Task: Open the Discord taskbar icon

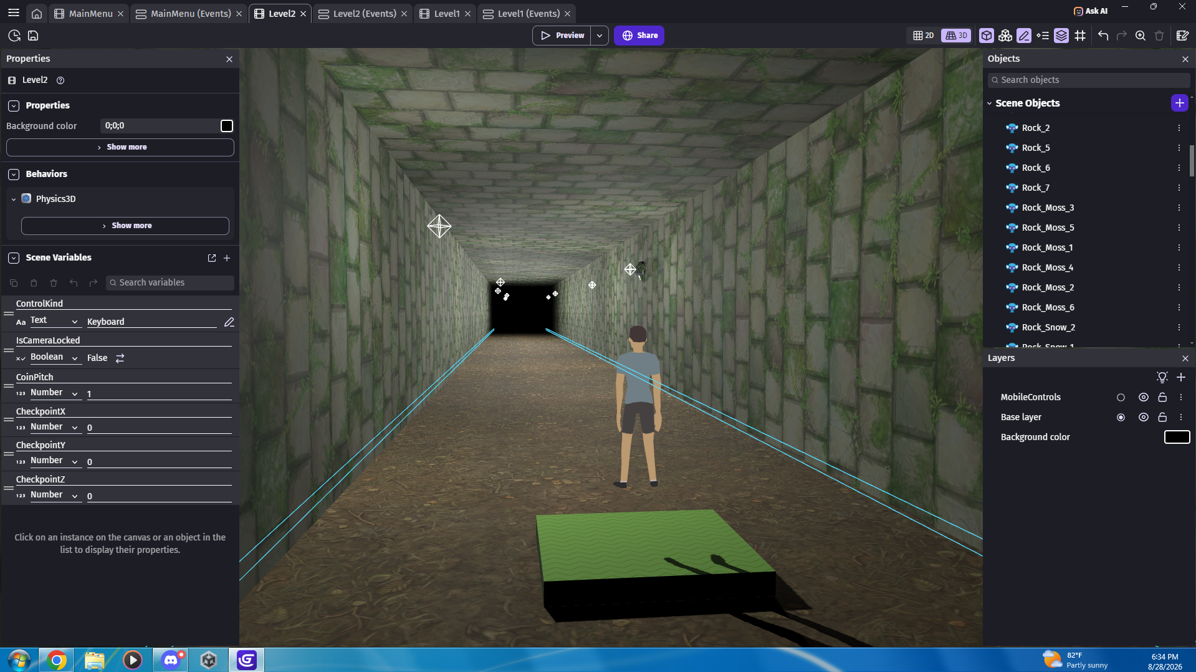Action: click(171, 660)
